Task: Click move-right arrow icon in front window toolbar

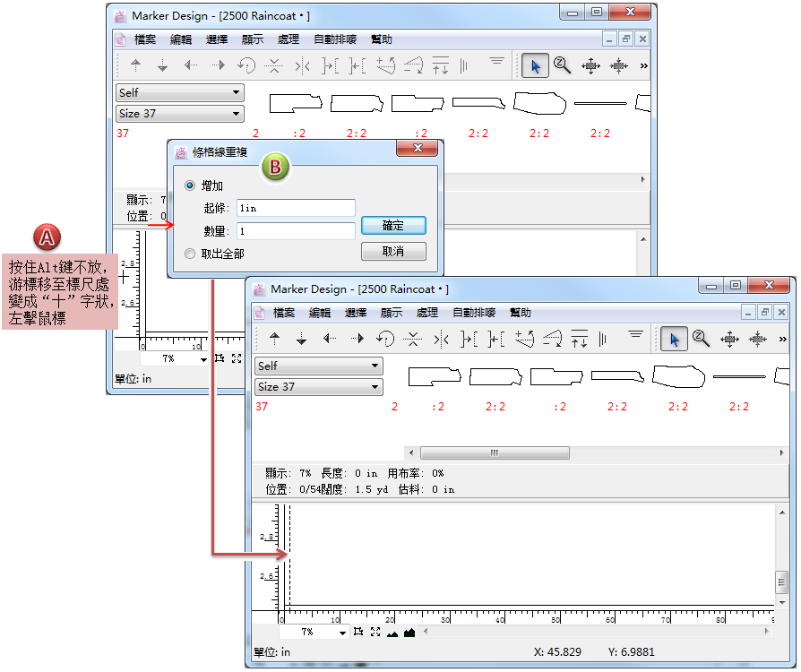Action: click(357, 339)
